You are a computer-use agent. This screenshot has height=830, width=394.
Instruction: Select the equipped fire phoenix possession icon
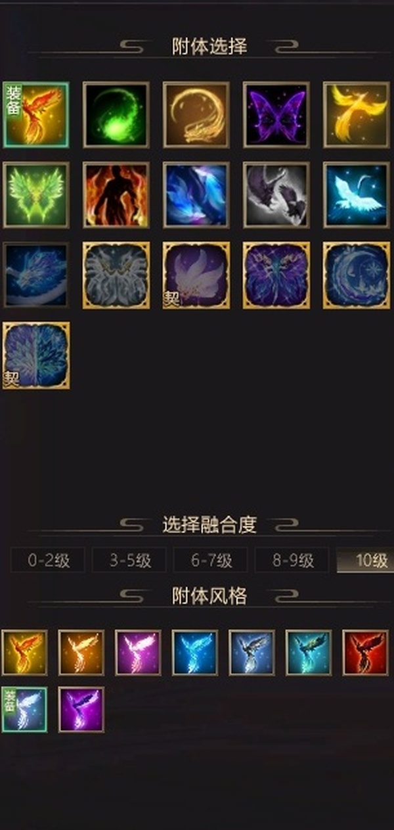coord(36,114)
